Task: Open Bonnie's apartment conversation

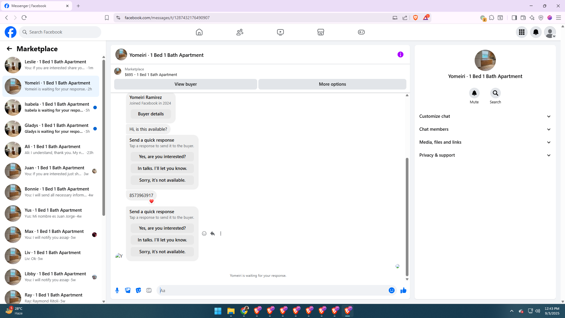Action: pyautogui.click(x=51, y=192)
